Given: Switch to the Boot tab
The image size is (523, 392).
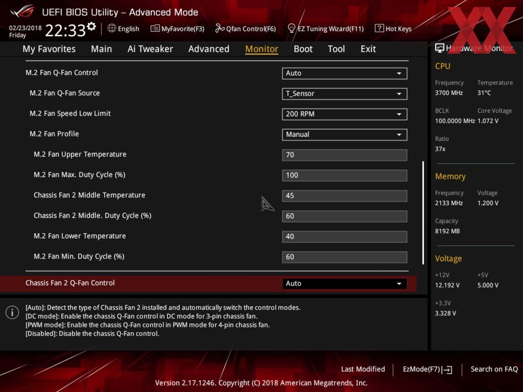Looking at the screenshot, I should click(303, 49).
